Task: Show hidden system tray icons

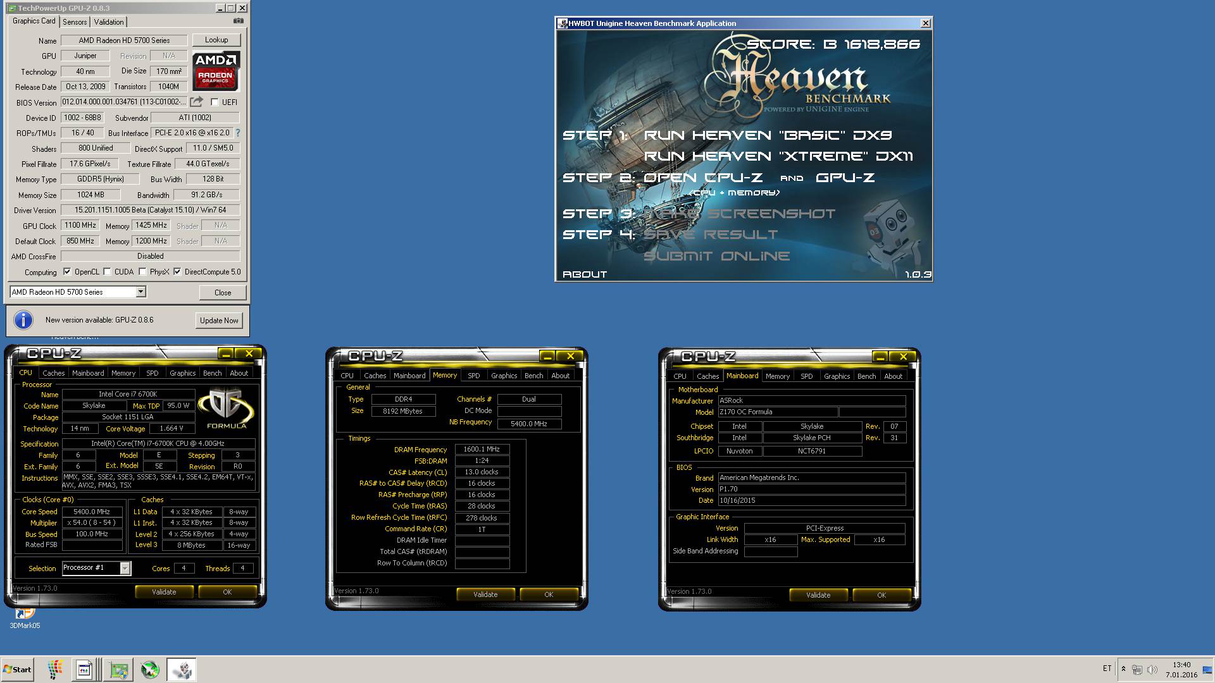Action: pos(1123,669)
